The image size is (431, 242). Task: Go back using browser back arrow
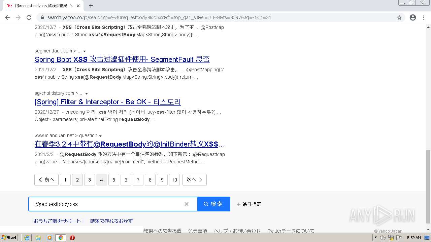[x=7, y=17]
